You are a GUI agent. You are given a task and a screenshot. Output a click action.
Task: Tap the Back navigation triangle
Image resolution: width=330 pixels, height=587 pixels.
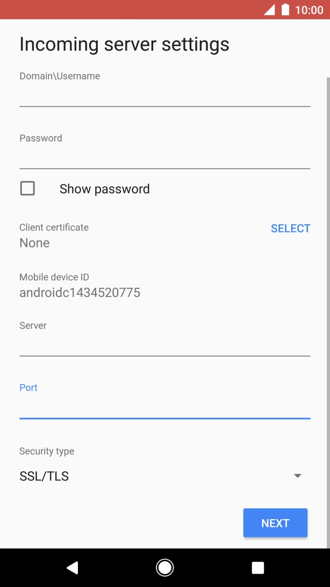(73, 568)
